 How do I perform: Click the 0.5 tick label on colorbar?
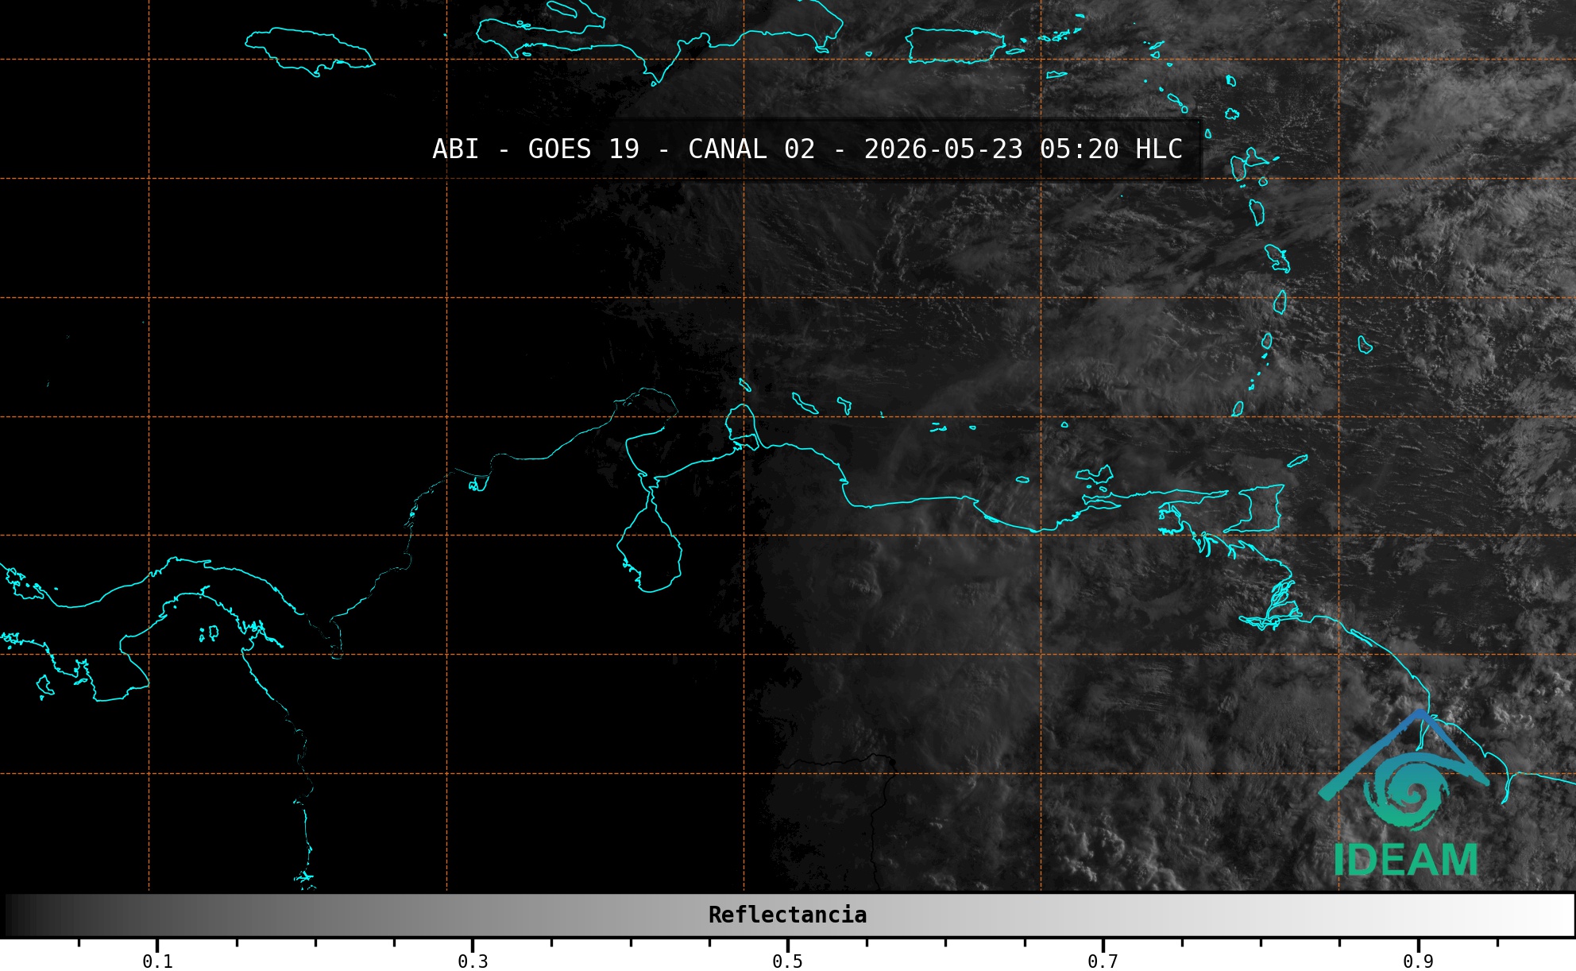pyautogui.click(x=787, y=961)
